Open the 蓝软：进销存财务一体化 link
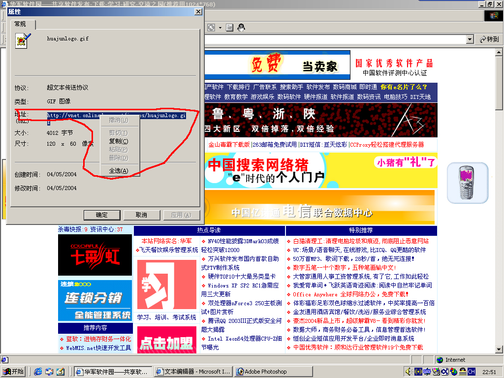The height and width of the screenshot is (378, 504). 98,339
